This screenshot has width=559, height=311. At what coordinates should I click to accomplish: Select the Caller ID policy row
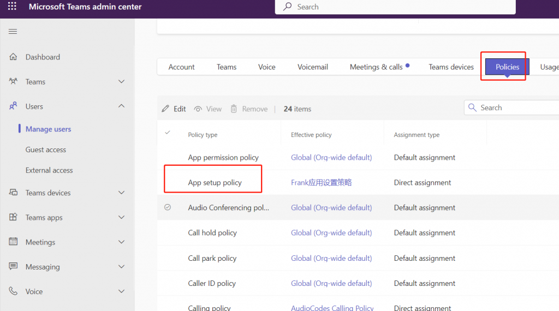tap(358, 283)
